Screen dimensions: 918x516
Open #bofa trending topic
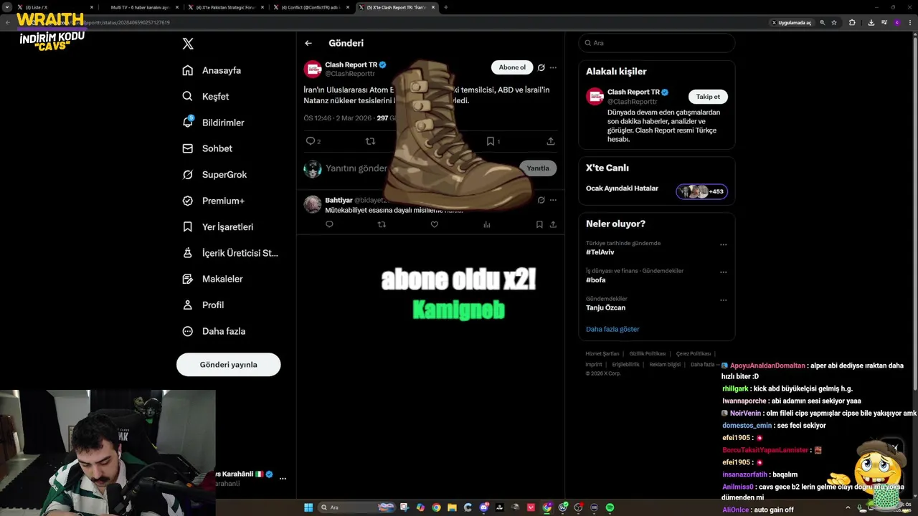pos(595,280)
